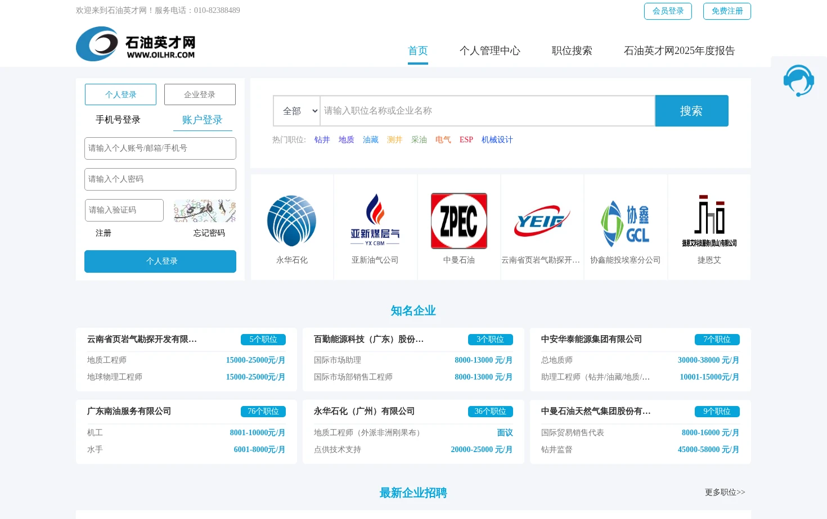Open the 点供技术支持 job listing
Screen dimensions: 827x519
(x=338, y=449)
